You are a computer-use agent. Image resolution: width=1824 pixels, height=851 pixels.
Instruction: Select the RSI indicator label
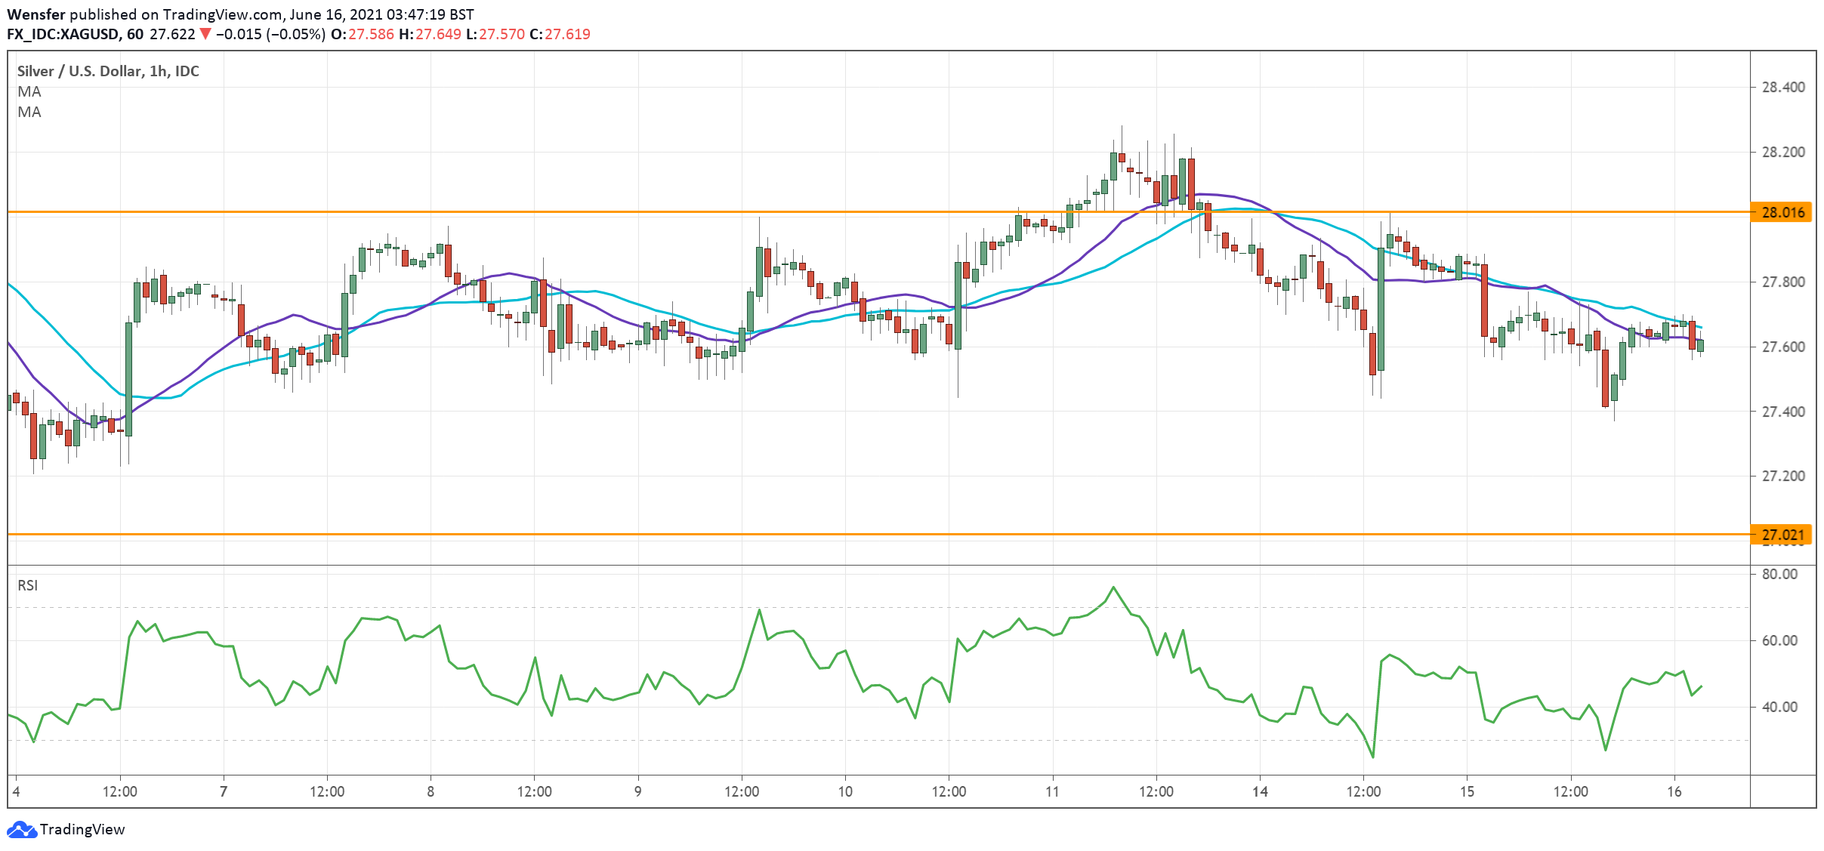(x=27, y=585)
